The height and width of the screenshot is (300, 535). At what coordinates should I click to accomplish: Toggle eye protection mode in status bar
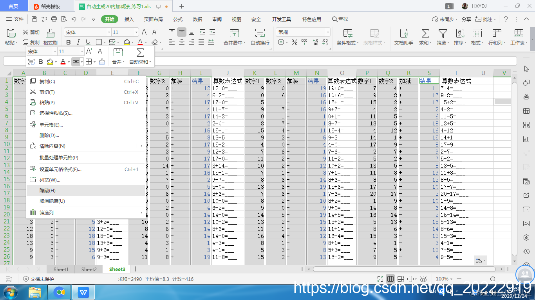[423, 279]
